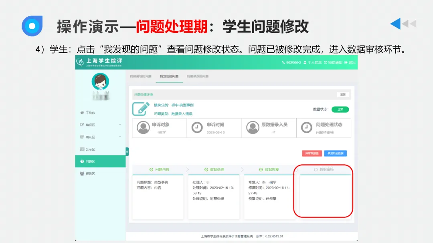Select the 问题区 question-mark icon
This screenshot has width=433, height=243.
point(82,162)
